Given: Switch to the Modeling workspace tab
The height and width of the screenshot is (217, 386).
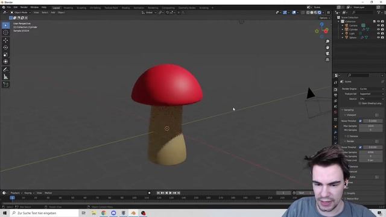Looking at the screenshot, I should [68, 8].
